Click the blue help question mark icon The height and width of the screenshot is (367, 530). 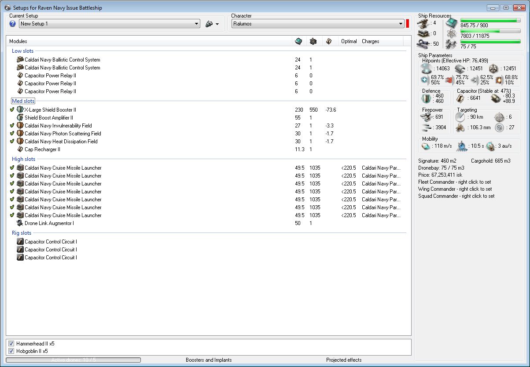pyautogui.click(x=13, y=24)
